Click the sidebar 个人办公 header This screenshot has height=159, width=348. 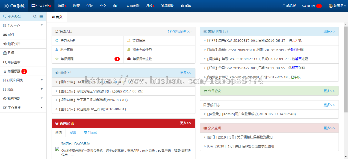(x=12, y=16)
